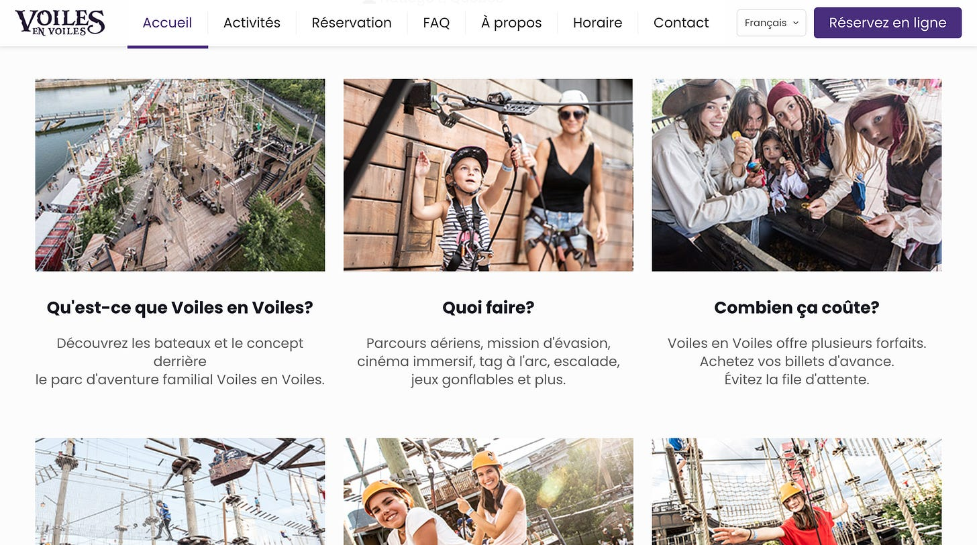Image resolution: width=977 pixels, height=545 pixels.
Task: Click the Réservez en ligne button
Action: click(887, 23)
